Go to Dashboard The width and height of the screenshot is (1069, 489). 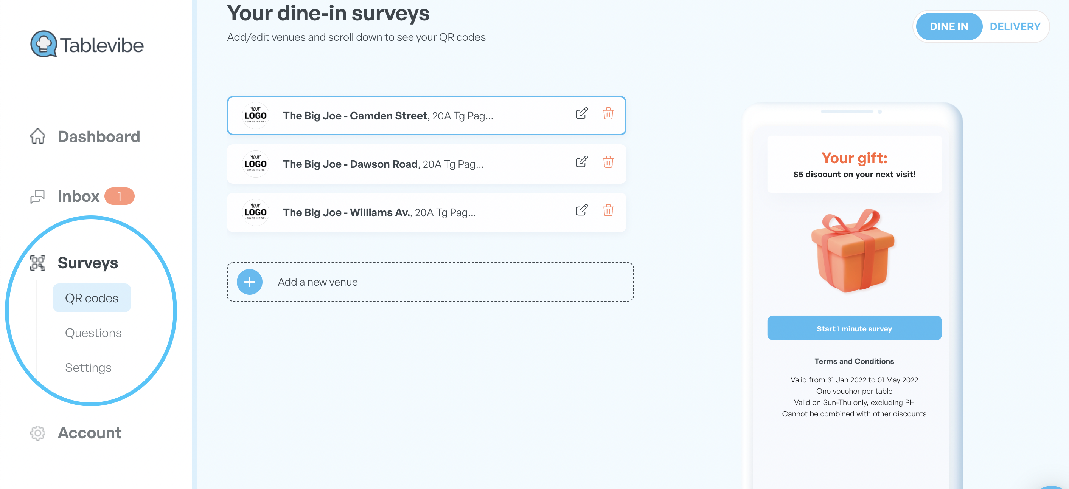[99, 136]
